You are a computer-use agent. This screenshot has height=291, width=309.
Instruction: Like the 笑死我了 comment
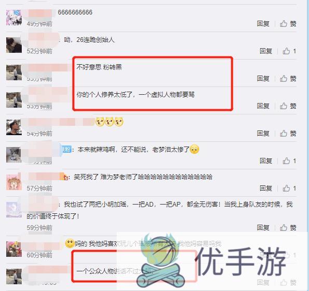(289, 188)
